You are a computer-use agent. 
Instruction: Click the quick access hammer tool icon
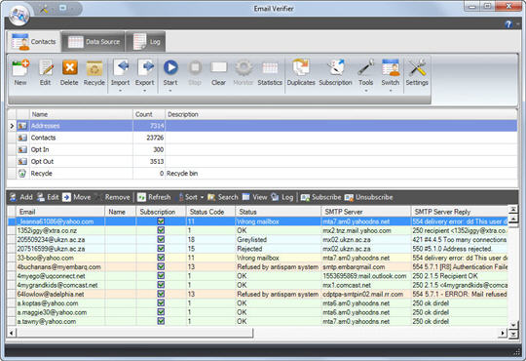coord(44,9)
